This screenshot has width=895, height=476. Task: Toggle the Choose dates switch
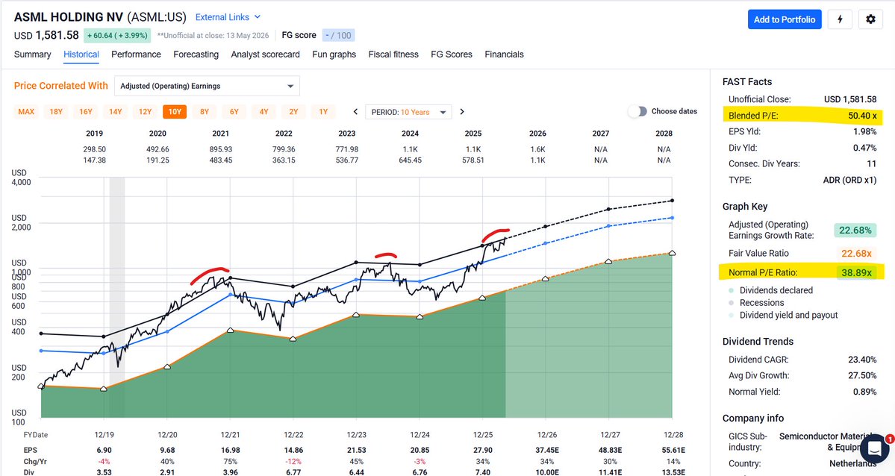637,111
